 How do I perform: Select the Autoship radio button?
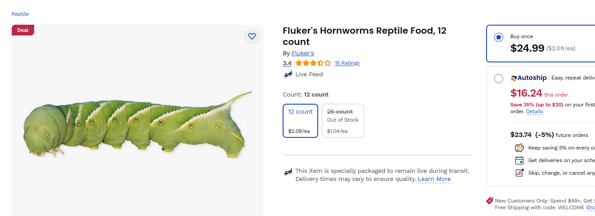(498, 79)
